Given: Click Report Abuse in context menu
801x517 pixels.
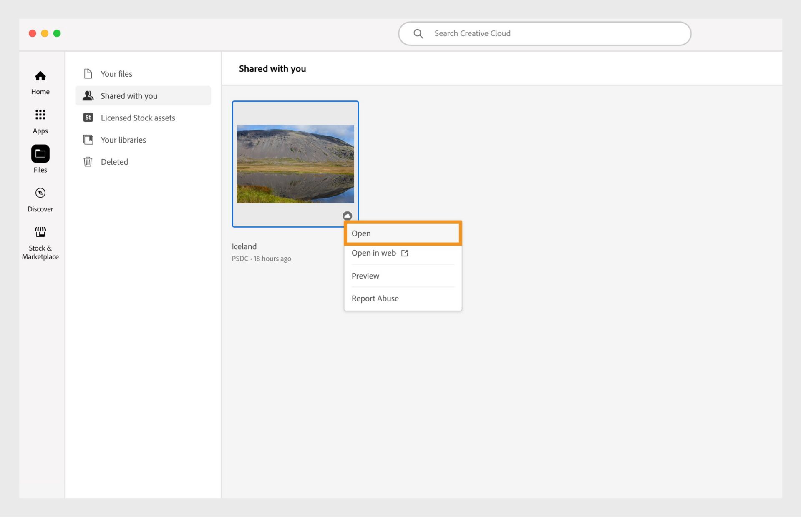Looking at the screenshot, I should point(375,298).
